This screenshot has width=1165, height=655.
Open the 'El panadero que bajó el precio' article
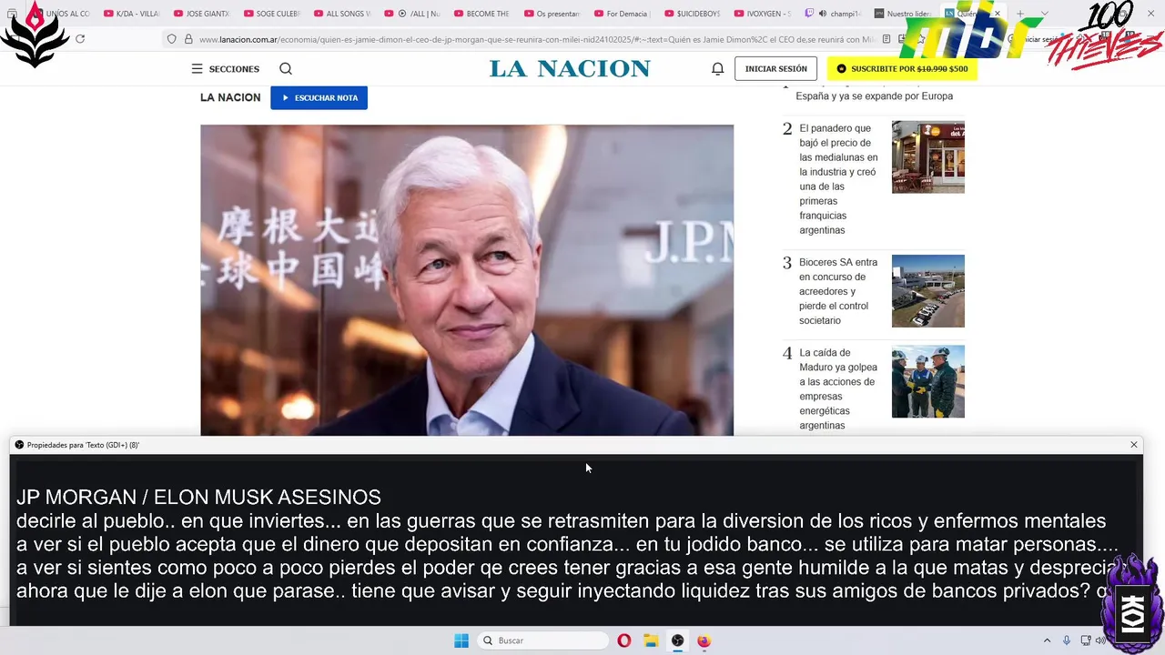tap(838, 179)
